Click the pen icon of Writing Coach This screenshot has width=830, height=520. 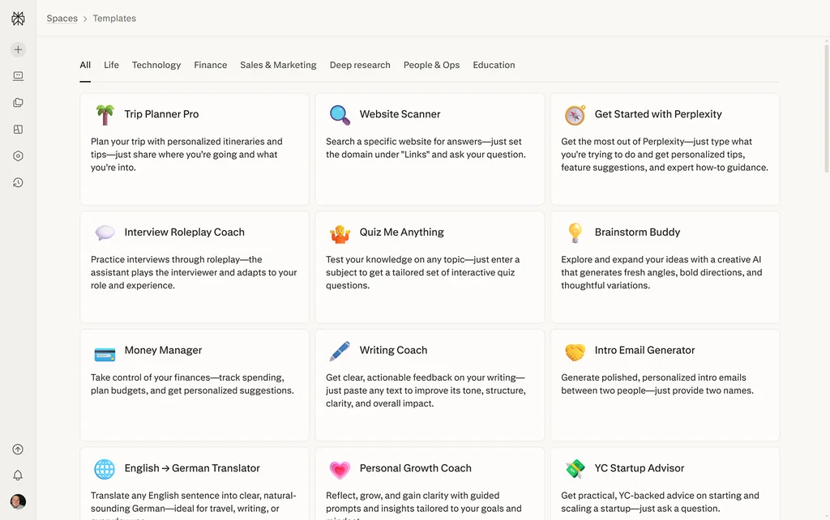click(x=340, y=352)
